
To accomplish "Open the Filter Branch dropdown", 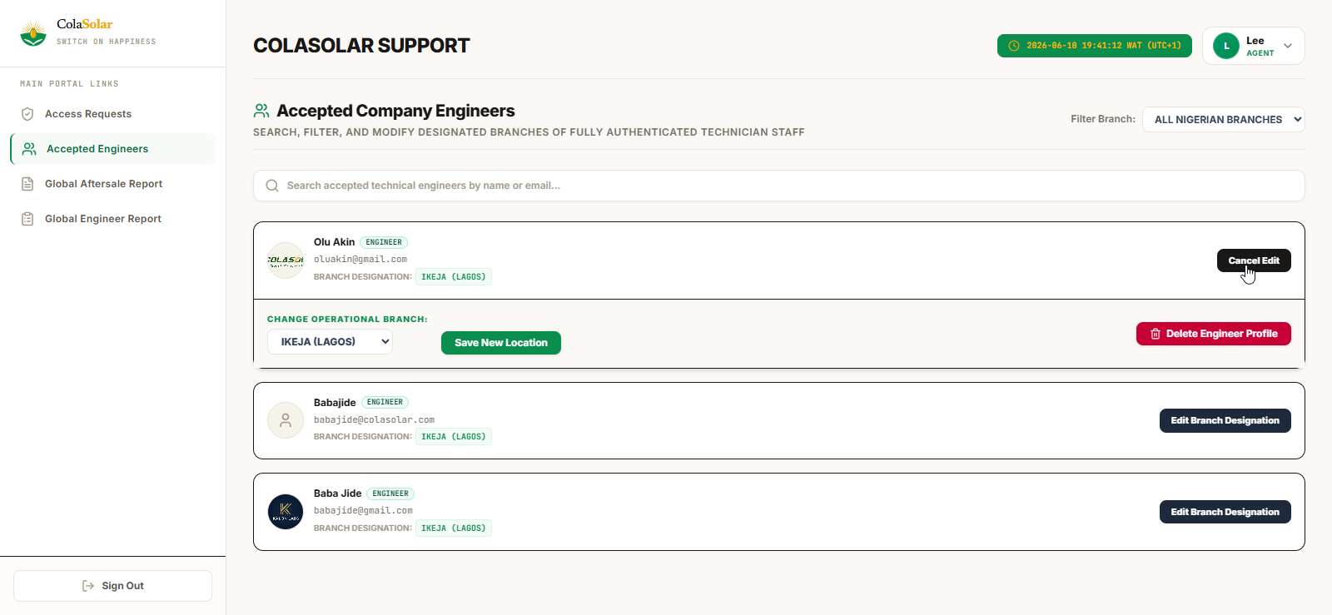I will coord(1223,120).
